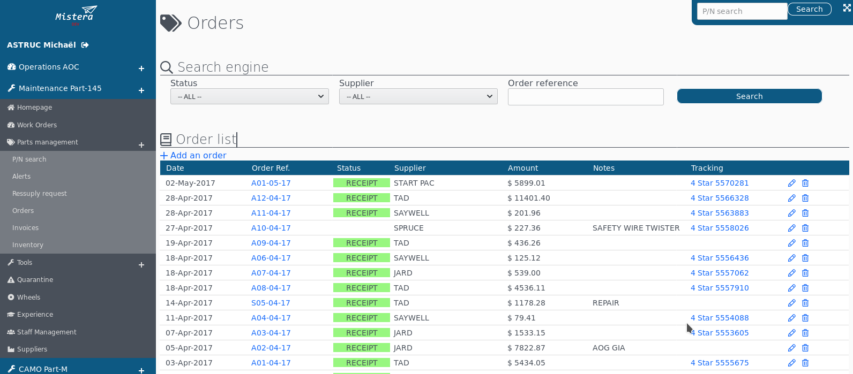The image size is (853, 374).
Task: Delete order A11-04-17 with trash icon
Action: coord(805,213)
